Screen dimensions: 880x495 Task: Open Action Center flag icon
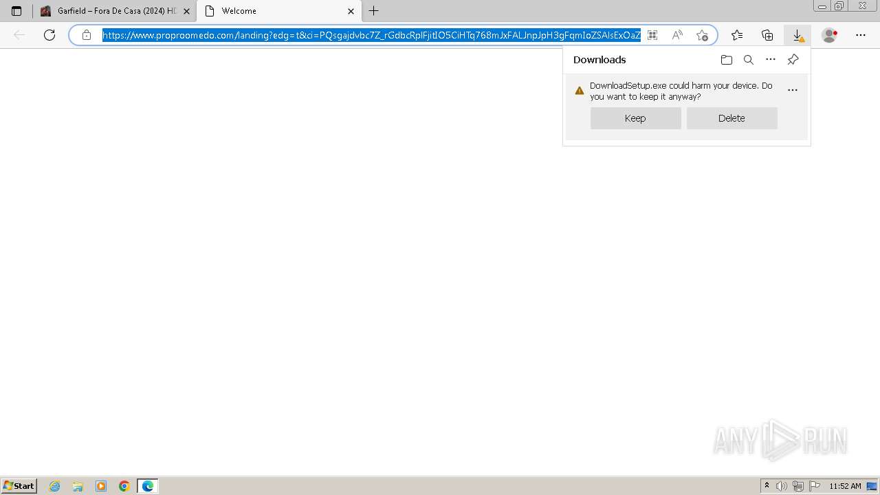pos(815,486)
